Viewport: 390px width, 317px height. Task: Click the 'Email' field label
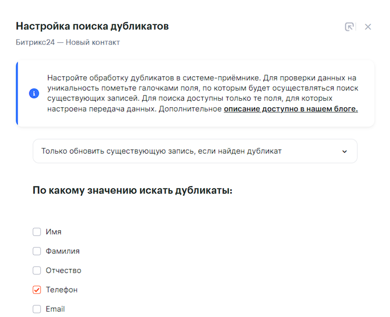(55, 309)
